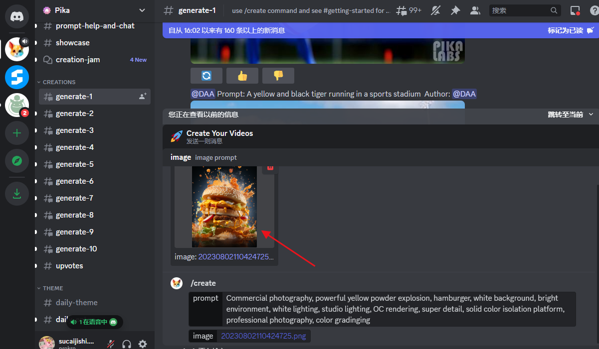This screenshot has width=599, height=349.
Task: Toggle the member list visibility
Action: (x=475, y=10)
